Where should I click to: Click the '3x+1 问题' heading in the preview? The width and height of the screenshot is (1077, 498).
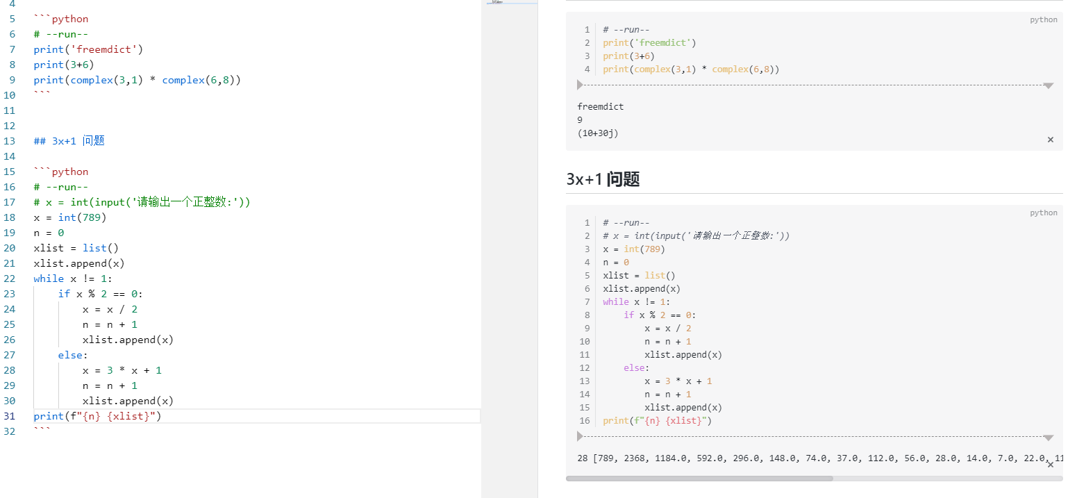604,179
